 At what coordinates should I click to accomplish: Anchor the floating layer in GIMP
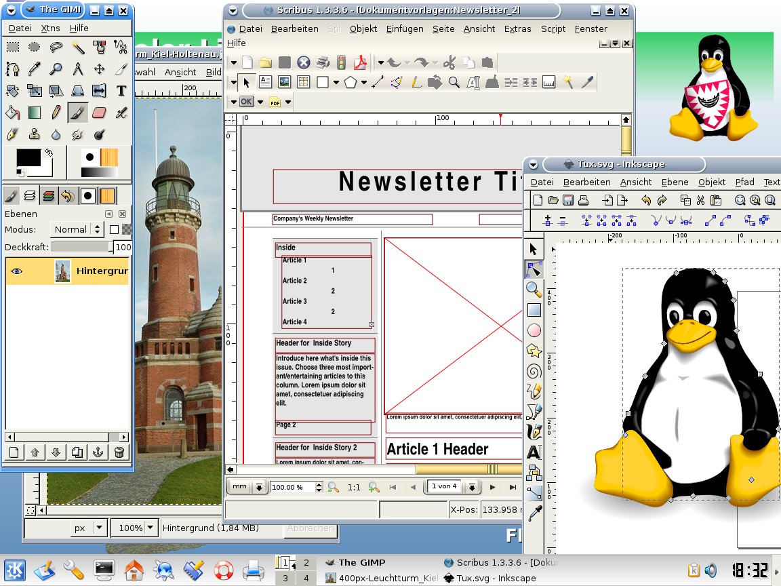point(98,452)
